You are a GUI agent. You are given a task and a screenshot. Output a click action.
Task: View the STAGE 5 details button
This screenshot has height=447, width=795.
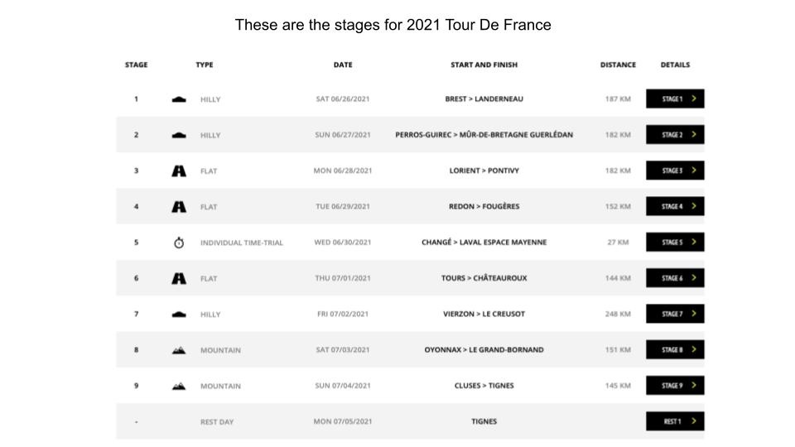tap(675, 243)
